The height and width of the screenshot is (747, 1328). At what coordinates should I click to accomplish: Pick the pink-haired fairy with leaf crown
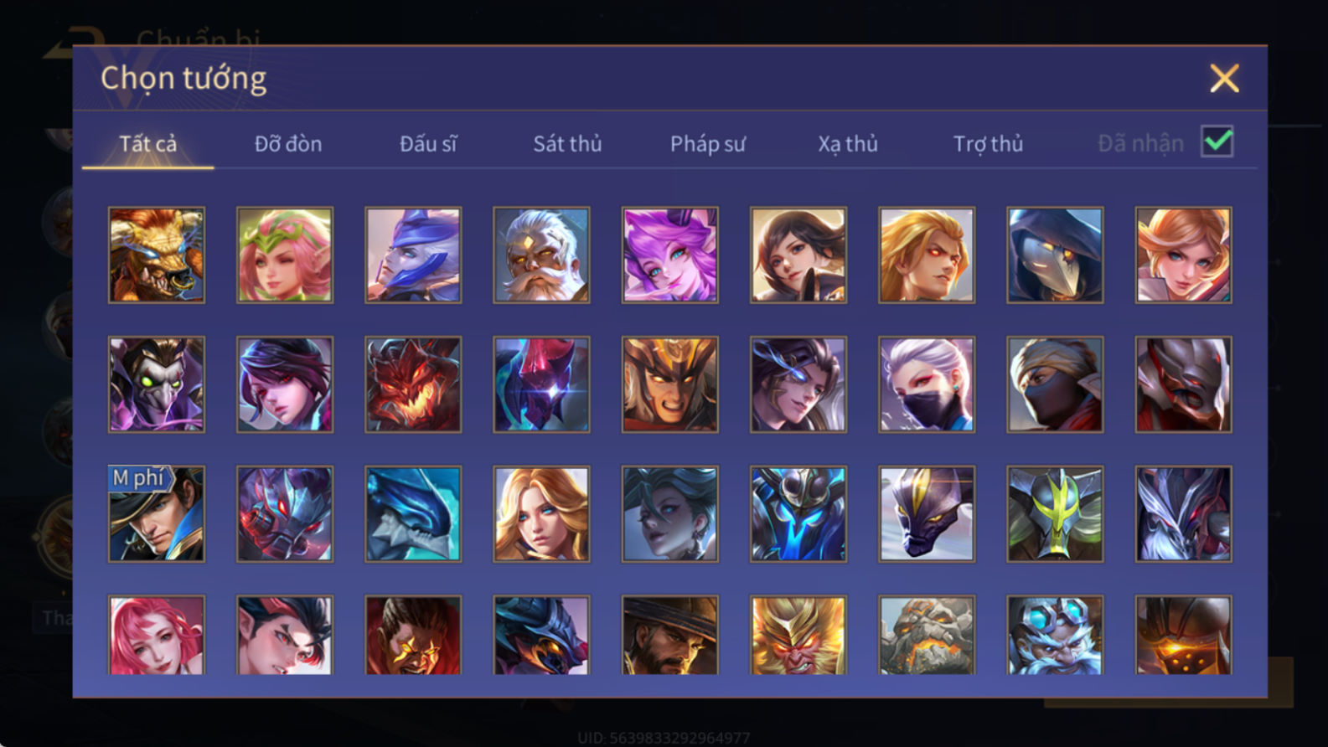pyautogui.click(x=285, y=255)
